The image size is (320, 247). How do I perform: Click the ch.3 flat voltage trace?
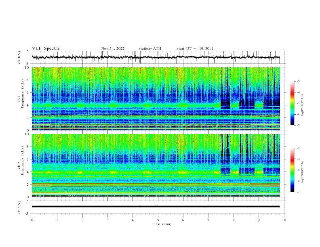tap(156, 207)
